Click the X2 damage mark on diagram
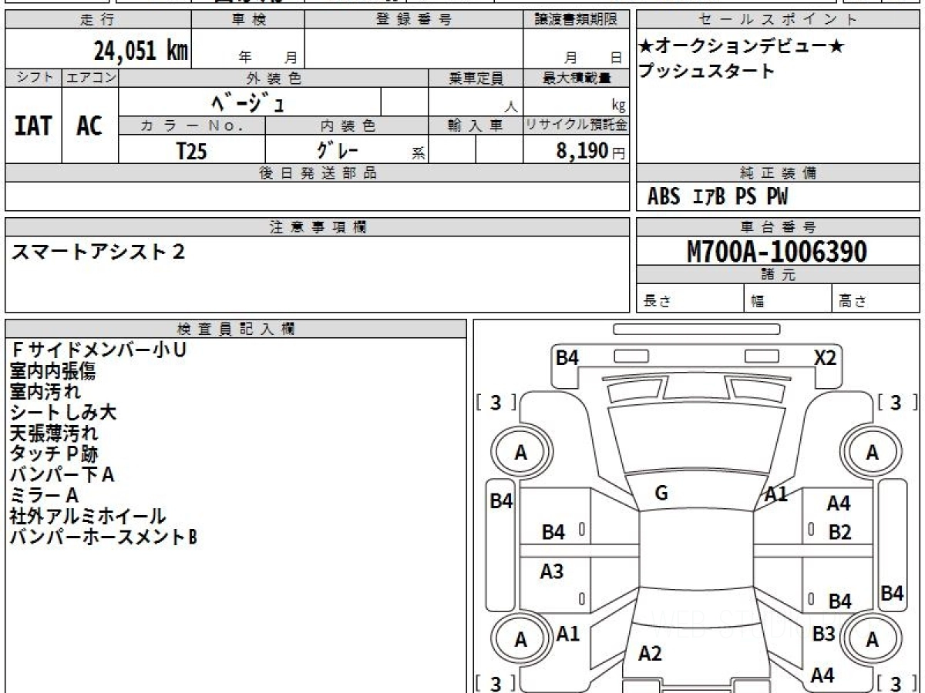The image size is (925, 693). click(825, 357)
